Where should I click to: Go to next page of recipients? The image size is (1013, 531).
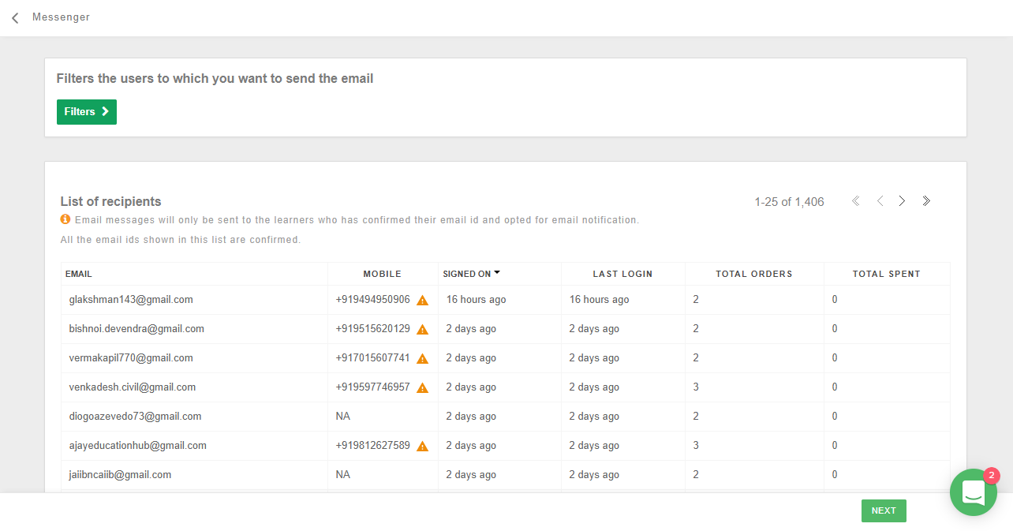tap(902, 201)
